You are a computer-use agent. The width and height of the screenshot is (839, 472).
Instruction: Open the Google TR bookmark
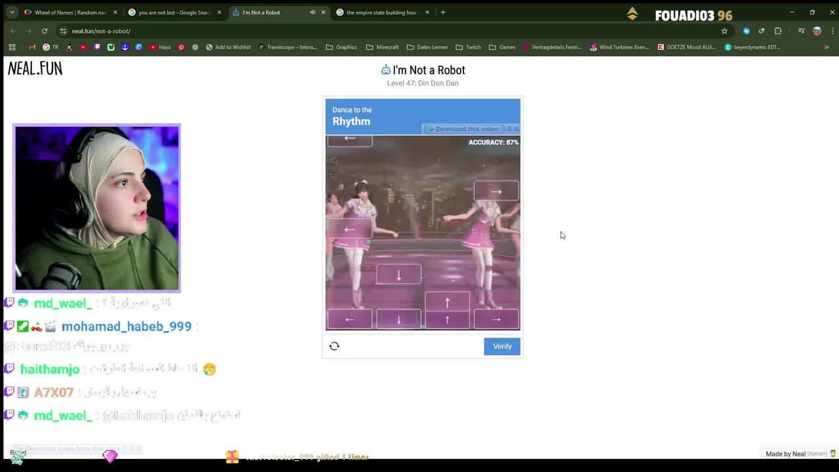pyautogui.click(x=50, y=47)
